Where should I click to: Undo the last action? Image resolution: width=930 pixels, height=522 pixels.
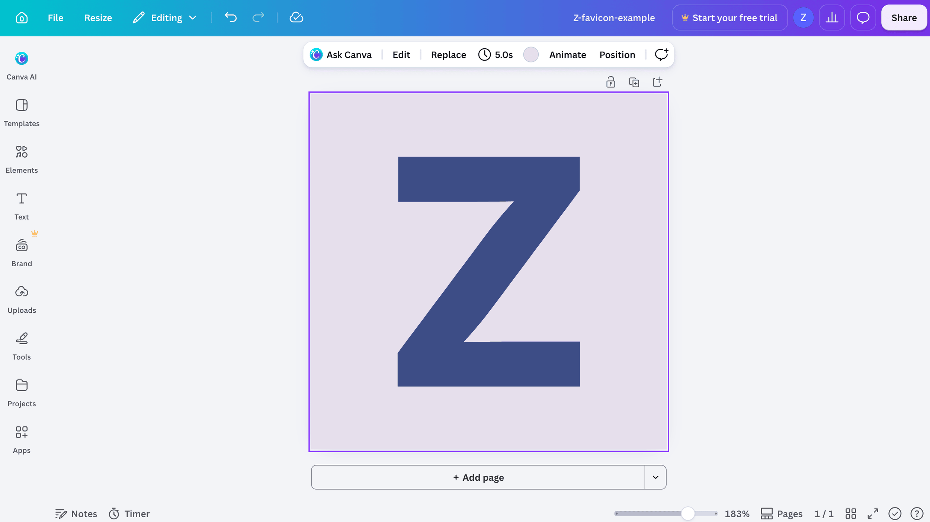click(x=231, y=17)
